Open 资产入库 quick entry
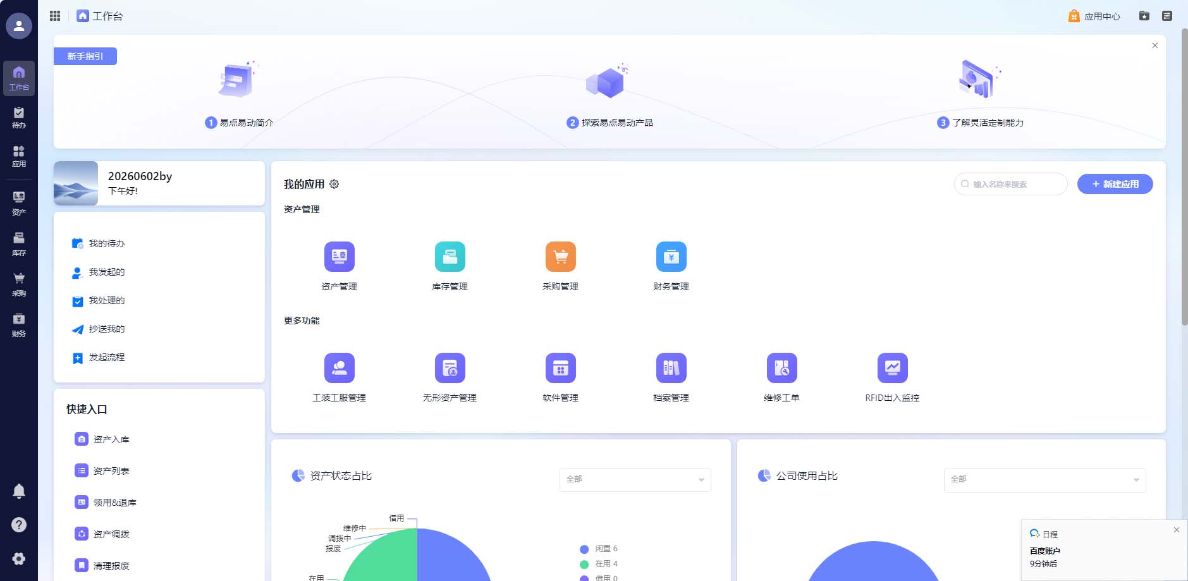The height and width of the screenshot is (581, 1188). [x=102, y=439]
